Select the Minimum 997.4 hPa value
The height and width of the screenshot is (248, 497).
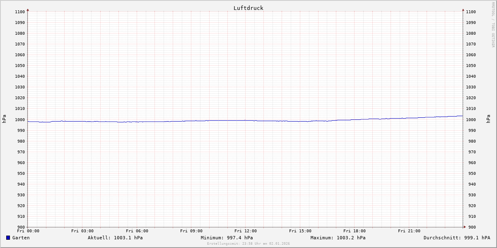coord(227,238)
